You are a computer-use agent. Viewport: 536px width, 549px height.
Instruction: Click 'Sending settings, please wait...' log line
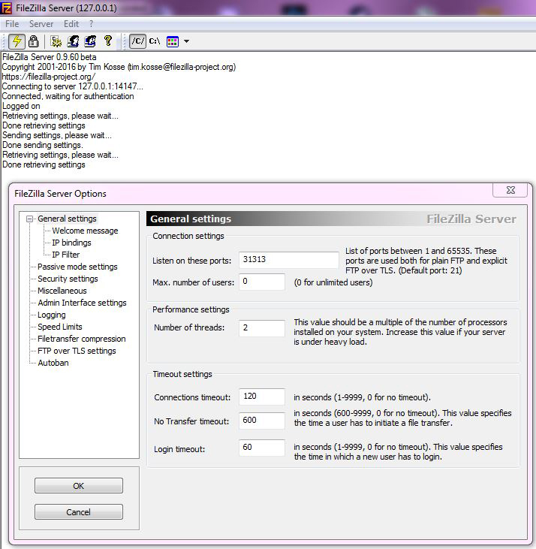57,135
